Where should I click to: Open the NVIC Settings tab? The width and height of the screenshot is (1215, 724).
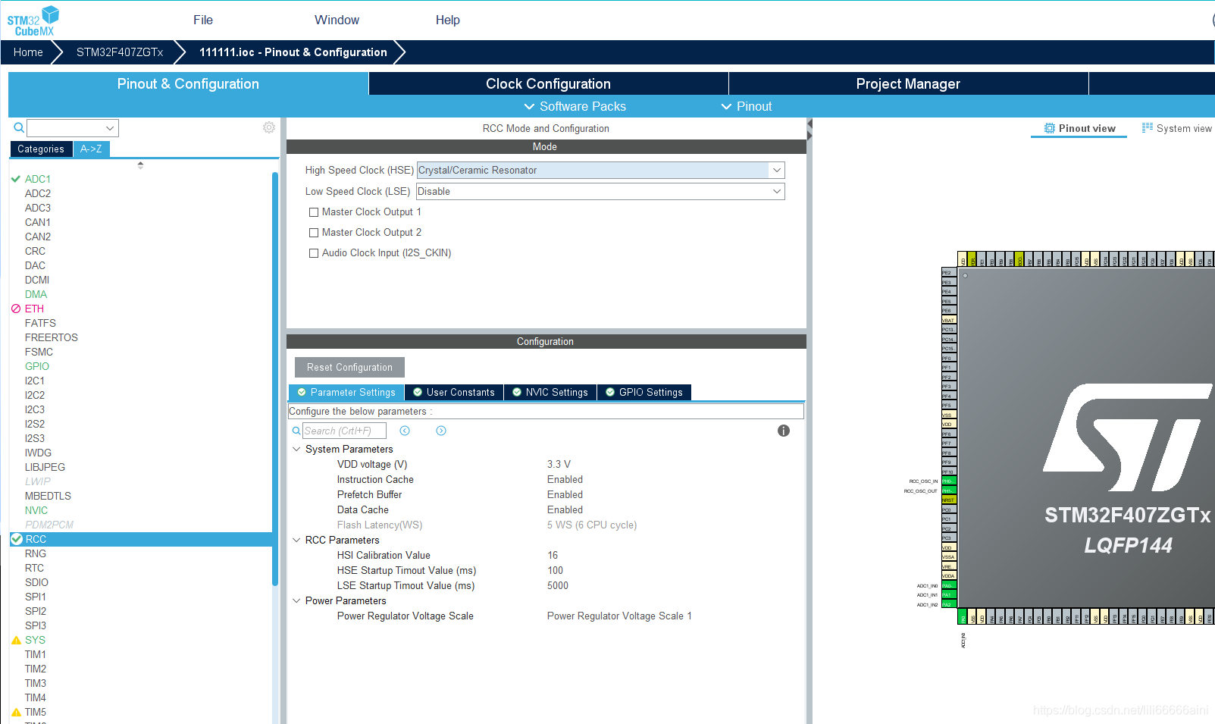pos(550,392)
